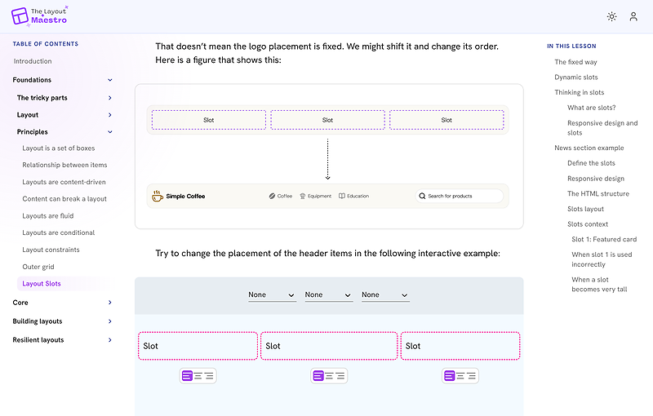Click the magnifier icon in product search
The height and width of the screenshot is (416, 653).
[x=422, y=196]
